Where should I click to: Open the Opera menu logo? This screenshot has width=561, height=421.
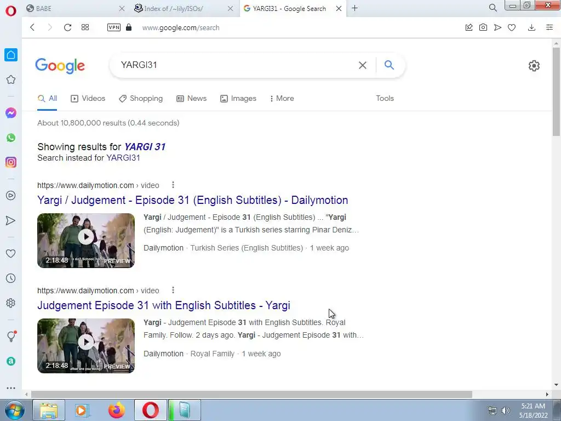(11, 11)
